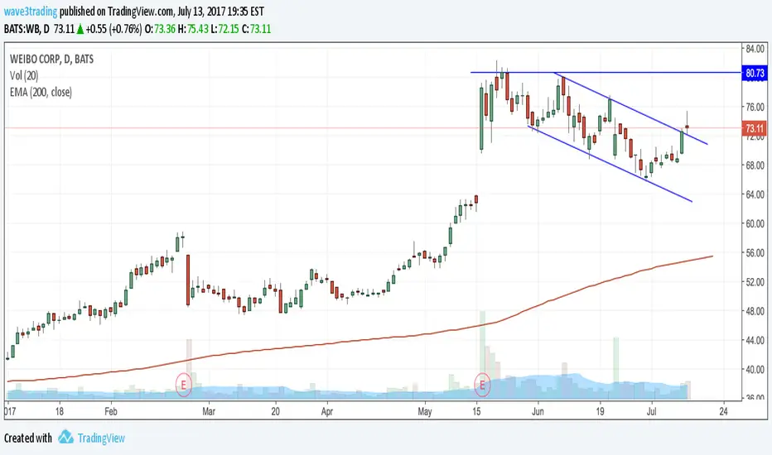This screenshot has width=772, height=455.
Task: Open the TradingView link at bottom
Action: click(x=101, y=438)
